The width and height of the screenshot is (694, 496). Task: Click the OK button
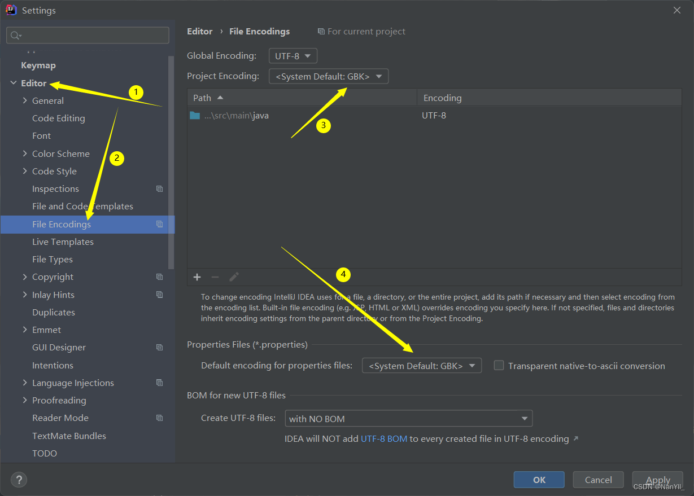point(539,480)
